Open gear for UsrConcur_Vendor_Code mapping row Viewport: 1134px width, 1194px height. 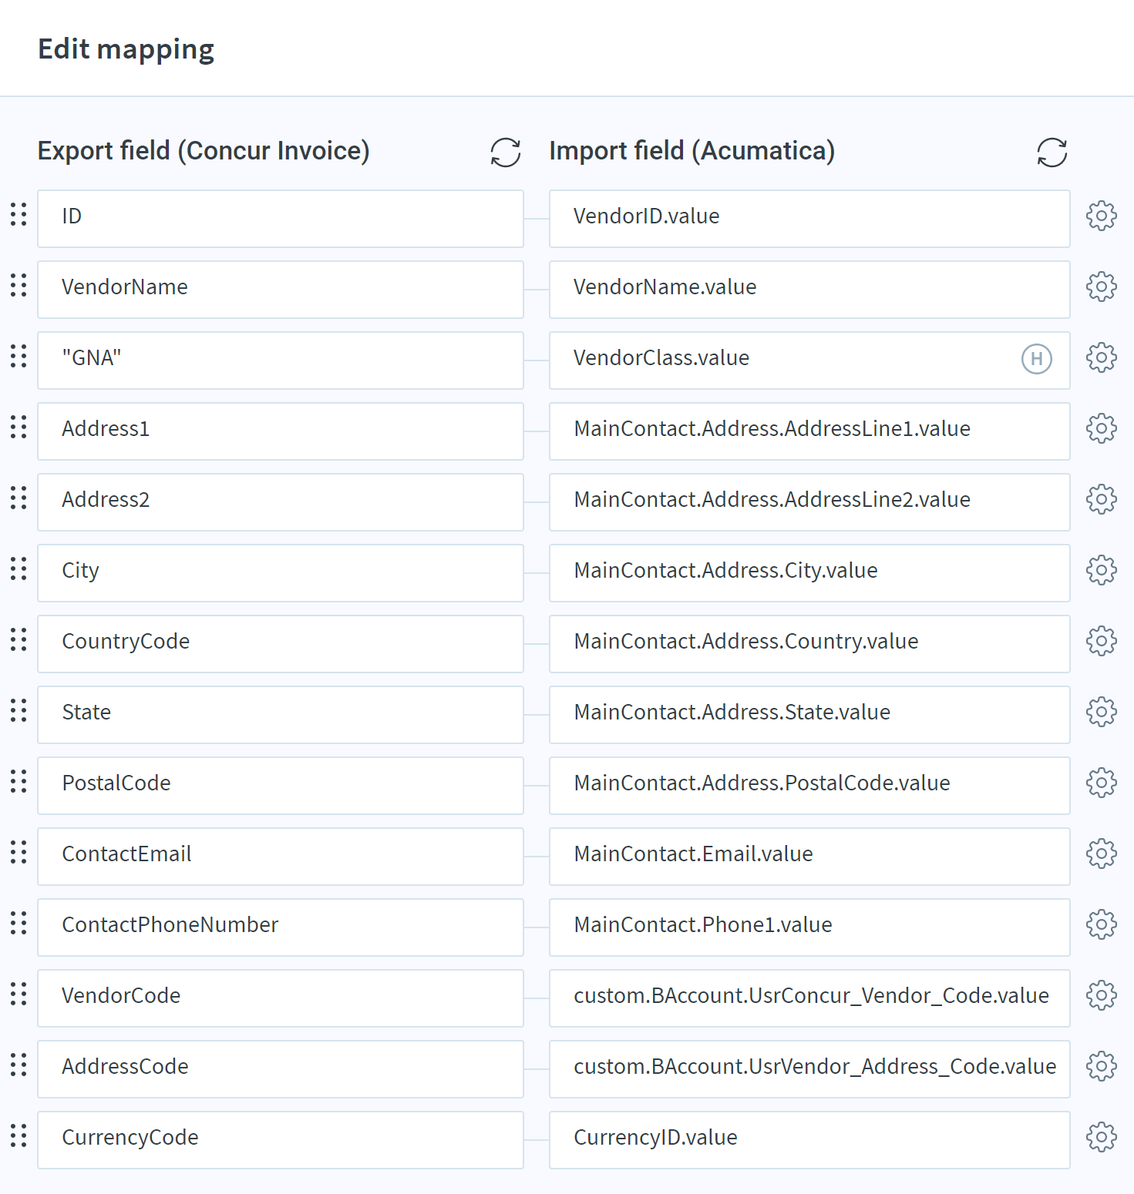coord(1102,995)
